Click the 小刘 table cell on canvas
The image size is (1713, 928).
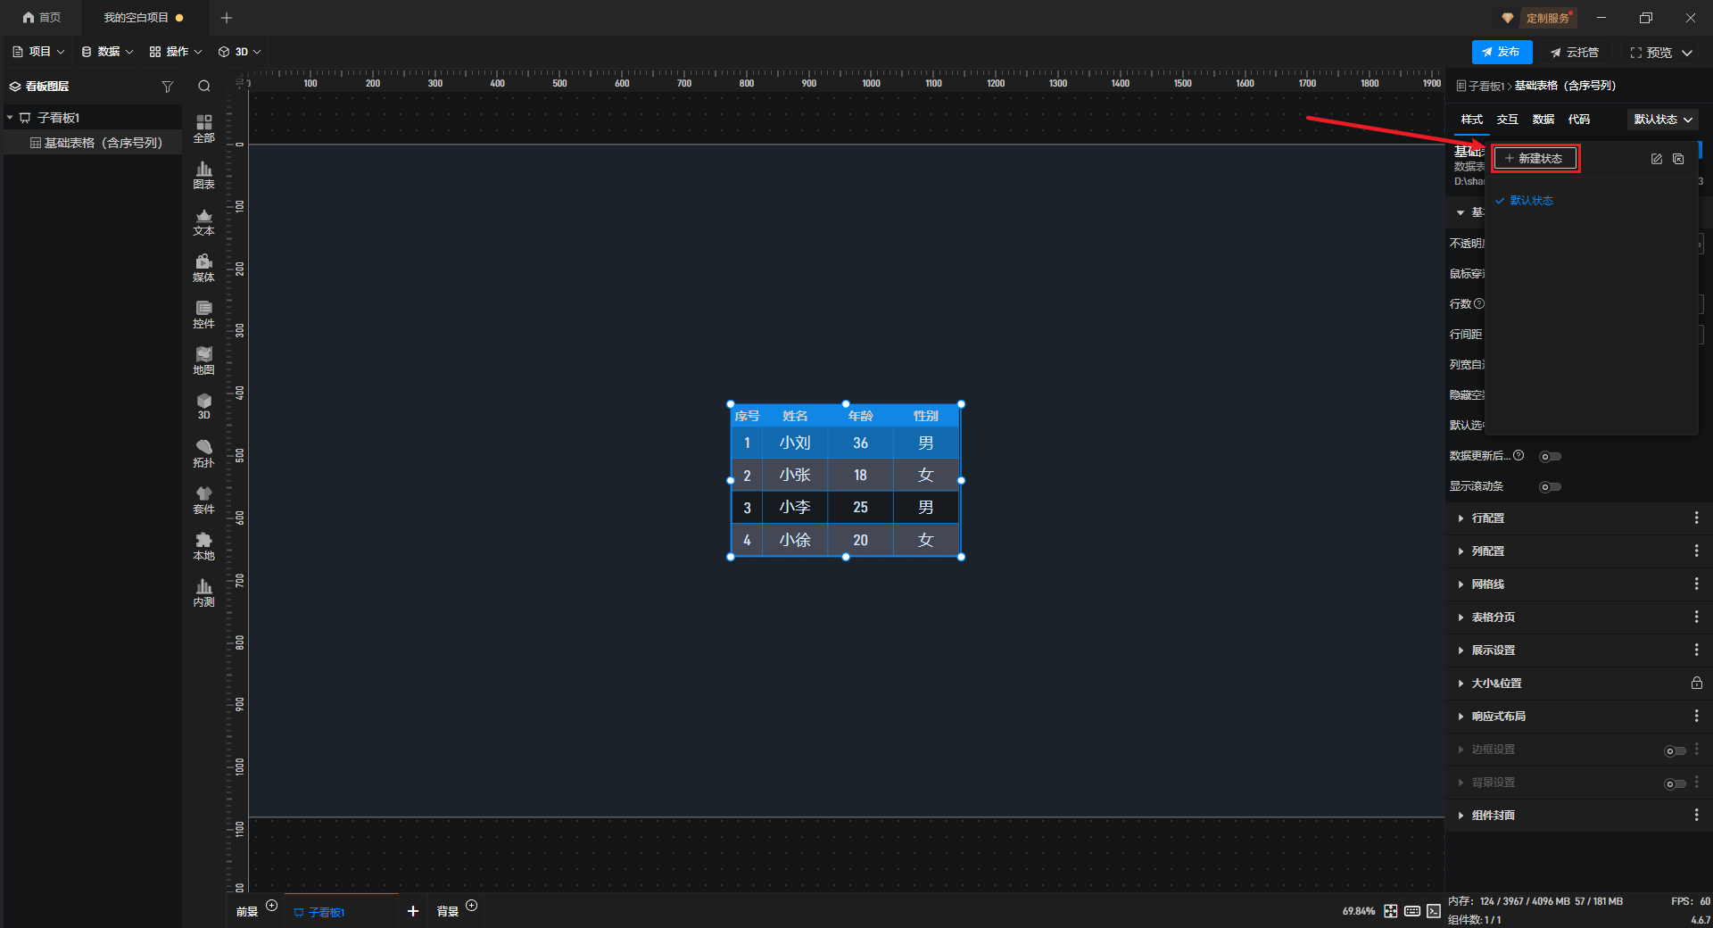[x=794, y=443]
